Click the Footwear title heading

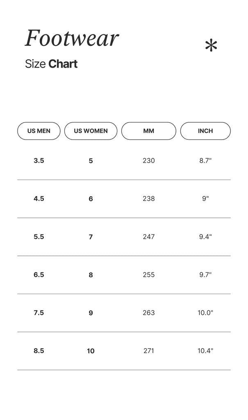[x=72, y=38]
